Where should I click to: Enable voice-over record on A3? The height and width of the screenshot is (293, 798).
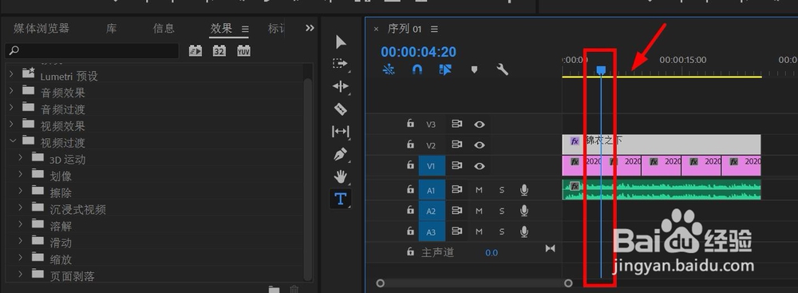[x=524, y=232]
